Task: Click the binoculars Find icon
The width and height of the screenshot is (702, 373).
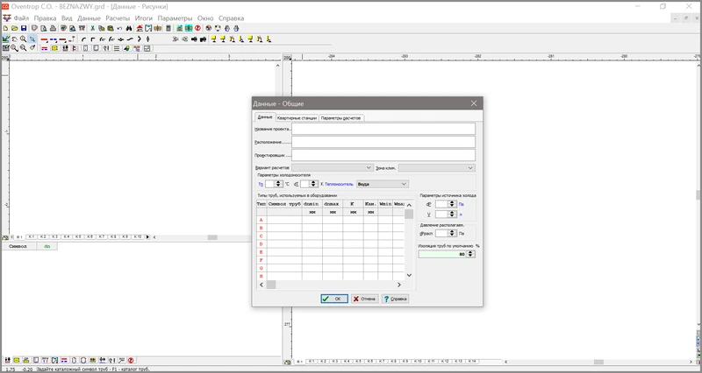Action: [x=129, y=28]
